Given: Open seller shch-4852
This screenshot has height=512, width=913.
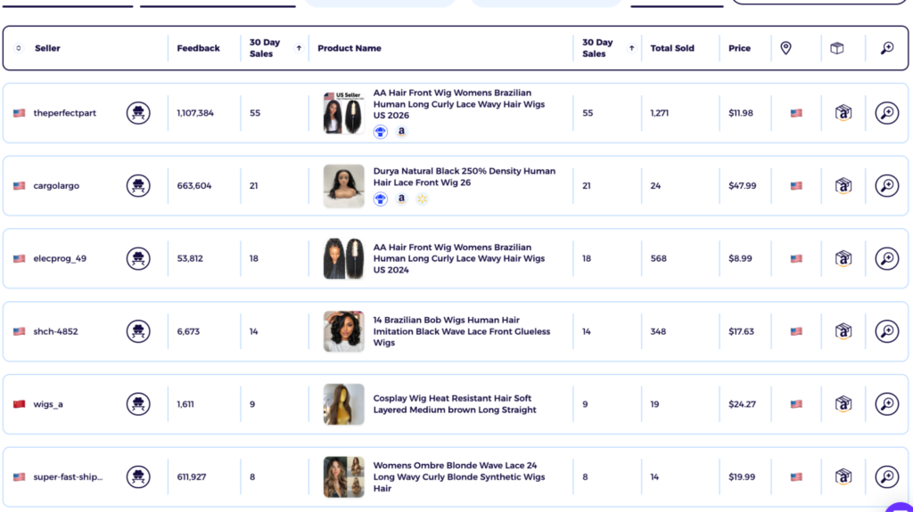Looking at the screenshot, I should pos(55,331).
